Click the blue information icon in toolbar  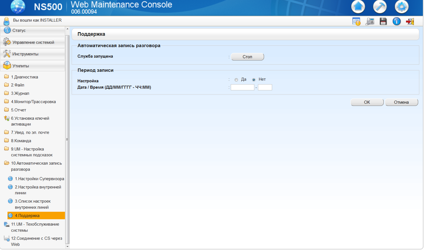397,21
